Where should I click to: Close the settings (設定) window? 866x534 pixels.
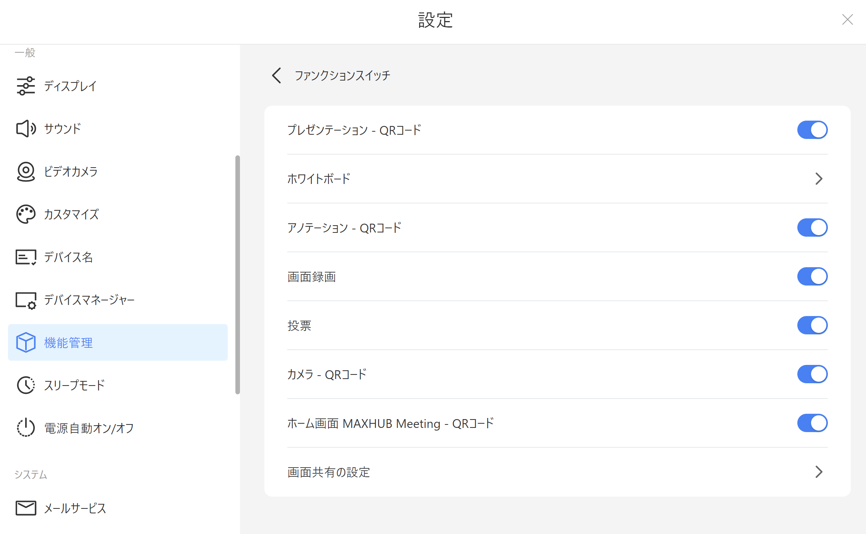click(847, 19)
